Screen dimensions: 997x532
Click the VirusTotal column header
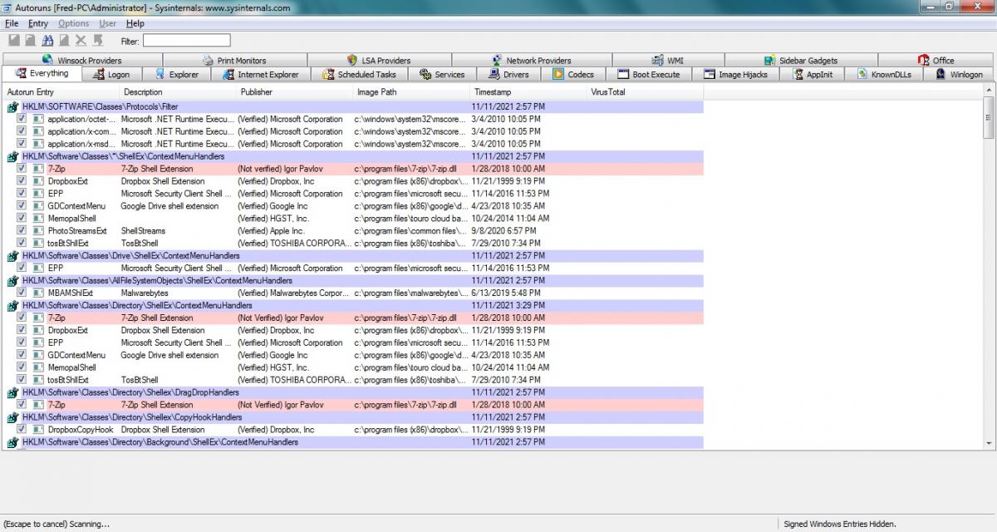tap(646, 92)
